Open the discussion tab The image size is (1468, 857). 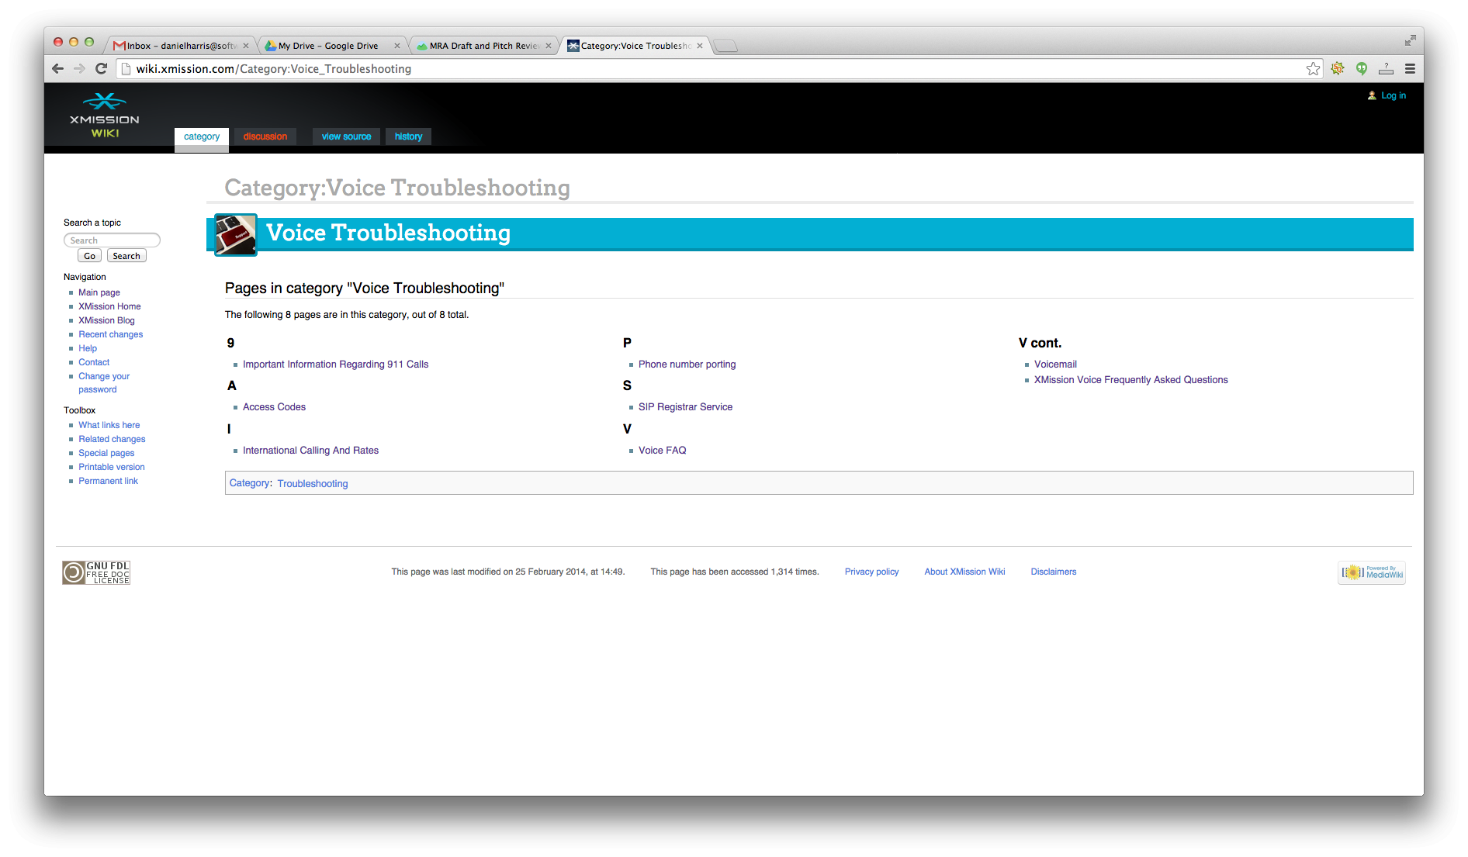point(265,136)
